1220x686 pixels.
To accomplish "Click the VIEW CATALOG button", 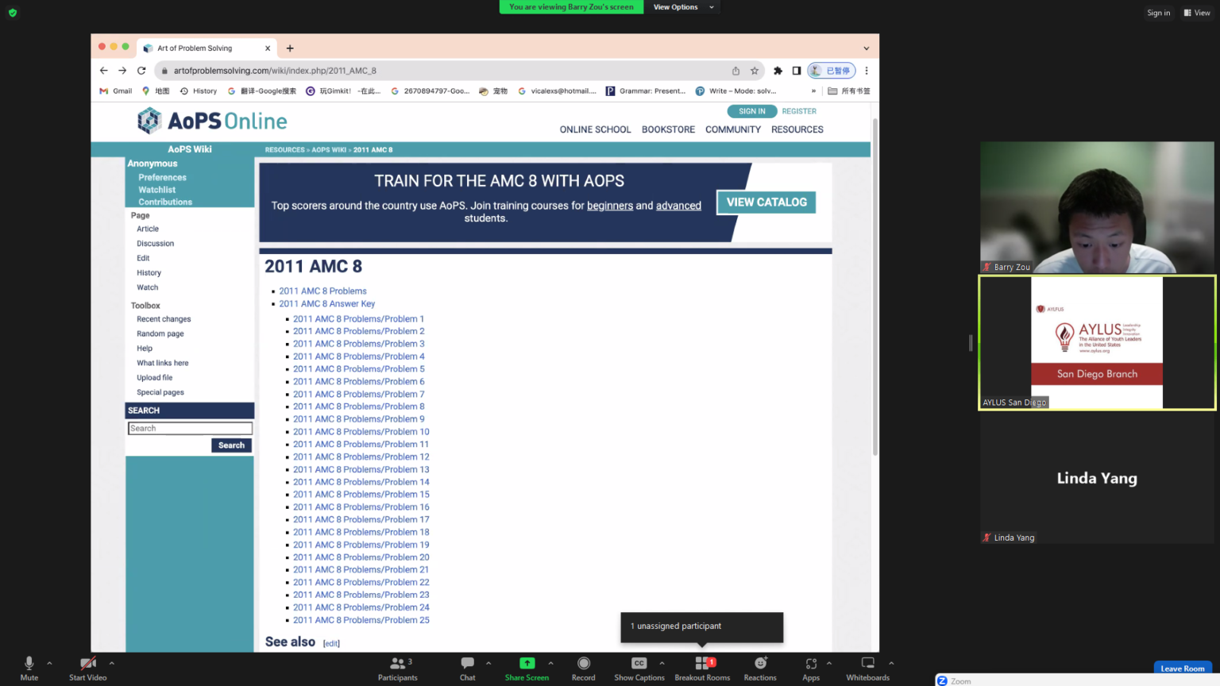I will coord(766,202).
